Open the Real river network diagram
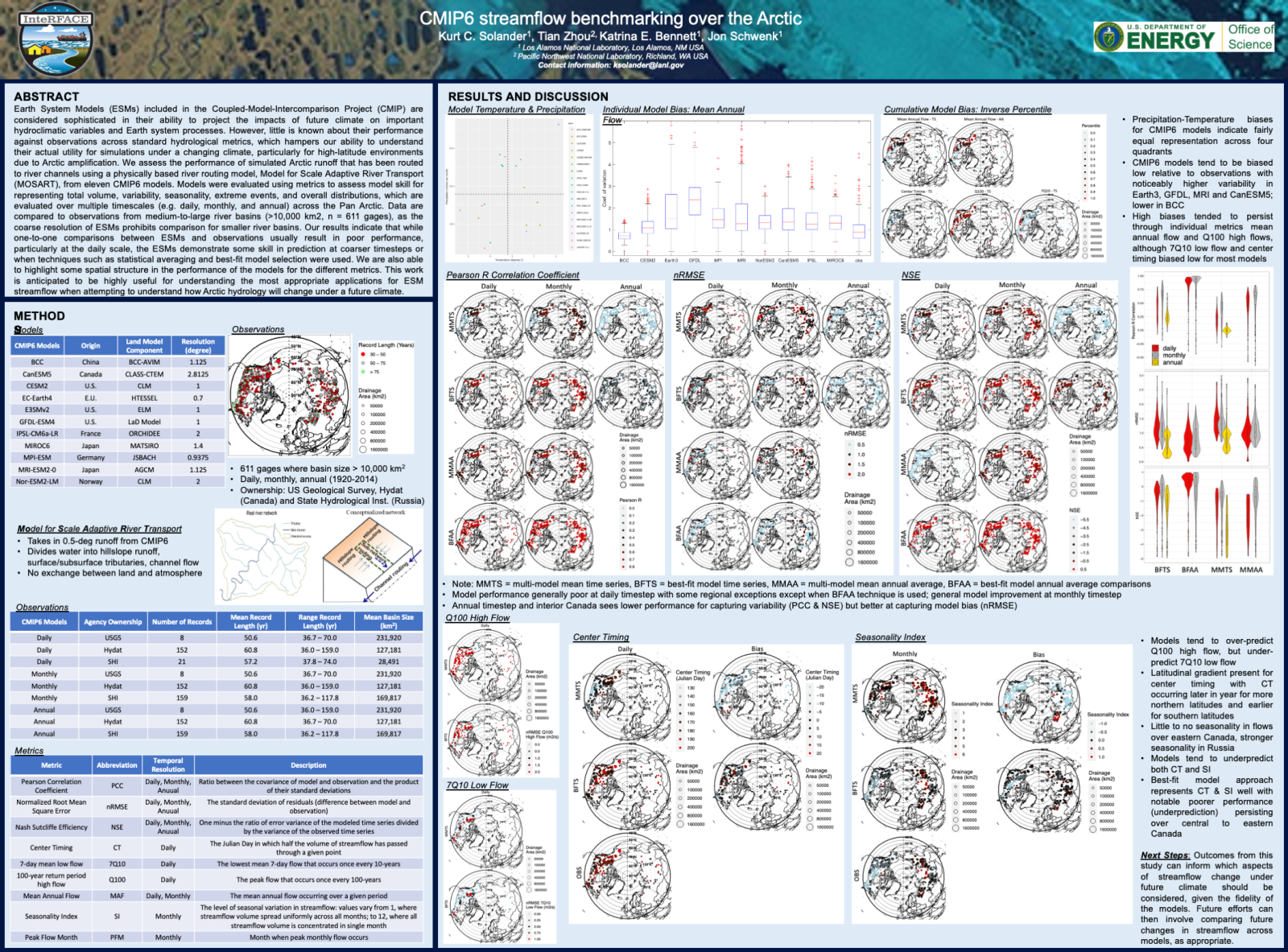The image size is (1288, 952). coord(264,555)
